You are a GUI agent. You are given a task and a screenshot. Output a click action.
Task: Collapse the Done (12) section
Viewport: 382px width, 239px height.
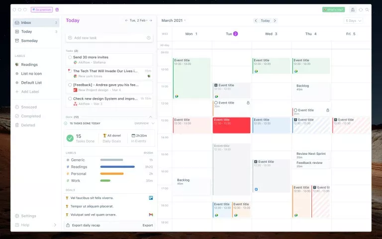[151, 117]
